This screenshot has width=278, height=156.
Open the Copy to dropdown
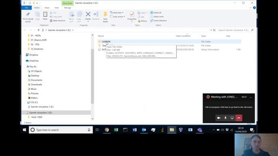tap(79, 17)
